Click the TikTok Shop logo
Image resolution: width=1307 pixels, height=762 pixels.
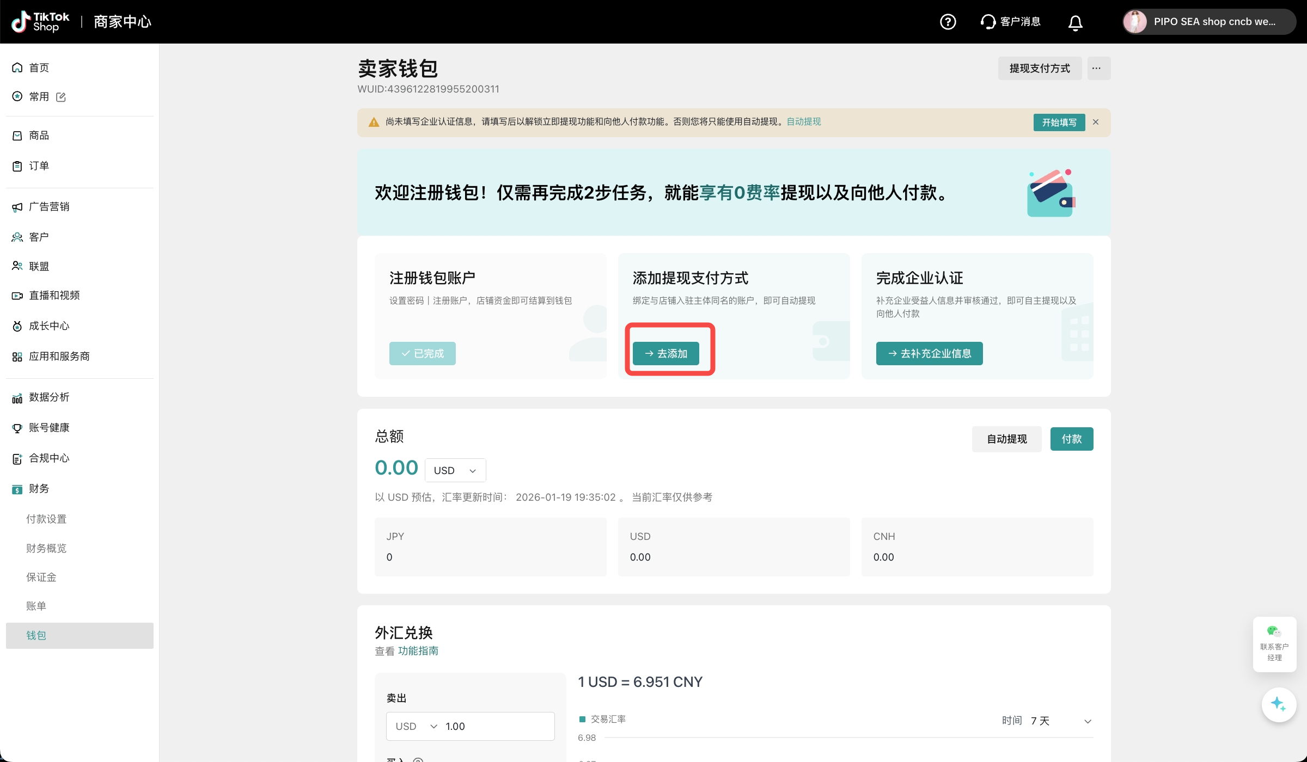(x=41, y=22)
